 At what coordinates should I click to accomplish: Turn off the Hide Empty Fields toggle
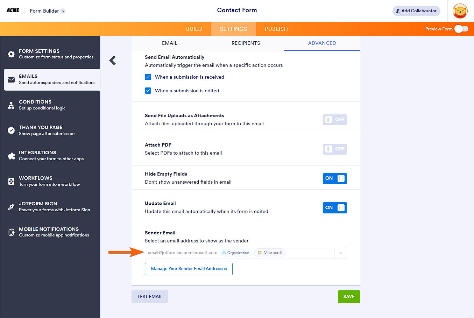pos(335,178)
